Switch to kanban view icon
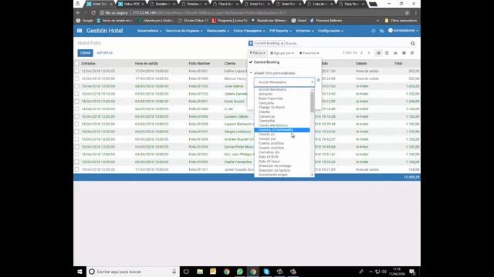The image size is (494, 277). (x=404, y=53)
